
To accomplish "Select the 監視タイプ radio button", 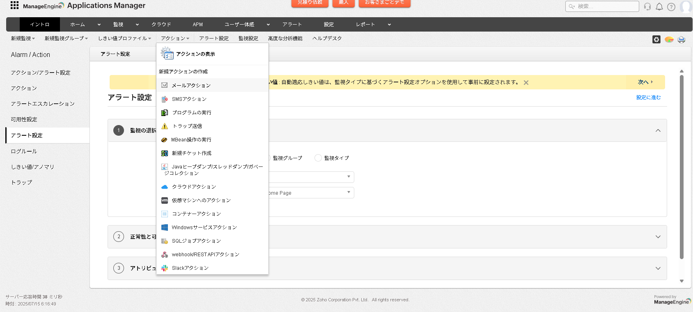I will (x=318, y=158).
